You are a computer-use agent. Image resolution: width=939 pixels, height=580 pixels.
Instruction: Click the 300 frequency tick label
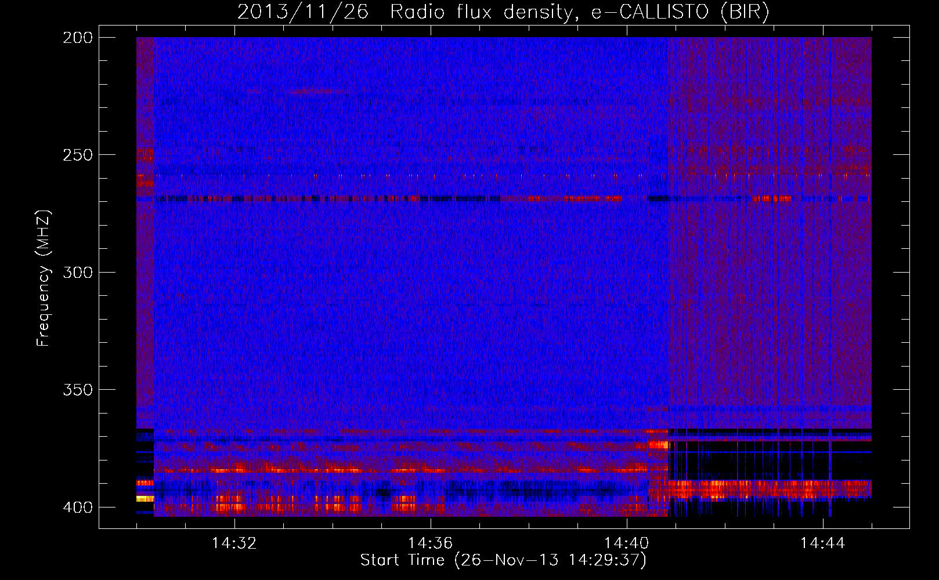[78, 273]
